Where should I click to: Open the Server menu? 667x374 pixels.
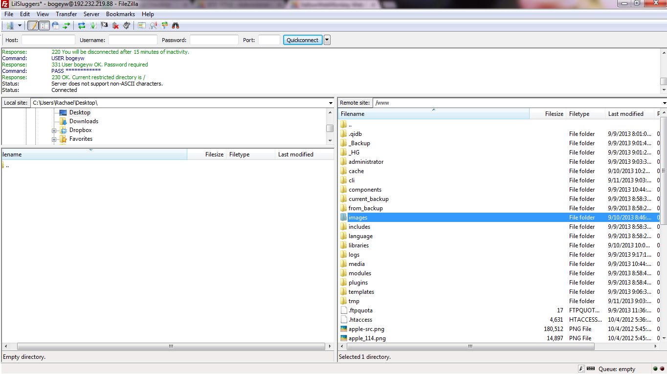[91, 14]
